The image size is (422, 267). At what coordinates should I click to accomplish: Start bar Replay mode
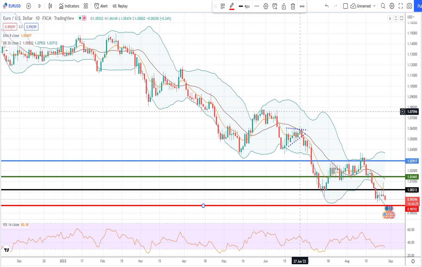click(x=120, y=6)
